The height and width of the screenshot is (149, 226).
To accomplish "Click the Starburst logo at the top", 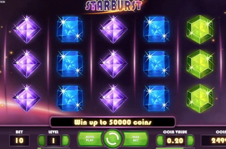I will (114, 6).
